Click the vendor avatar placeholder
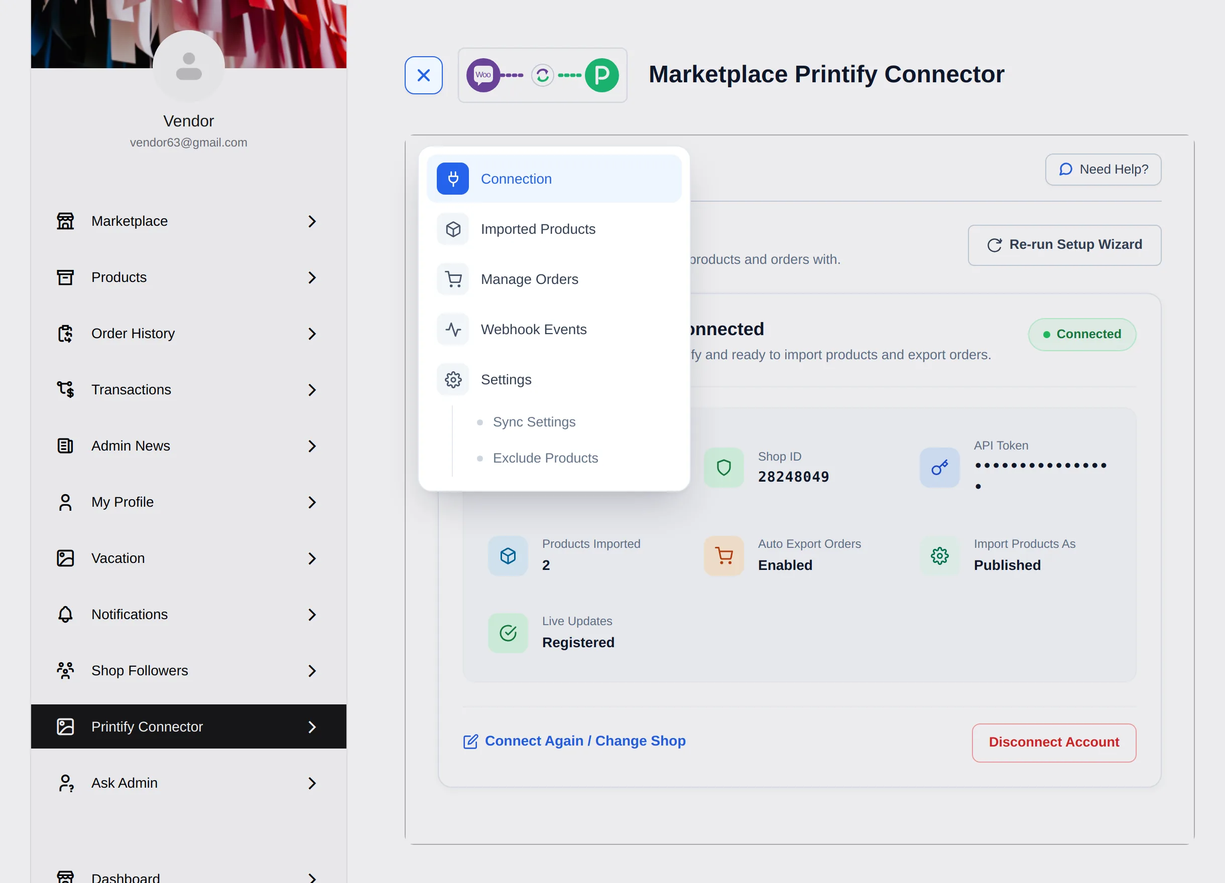This screenshot has width=1225, height=883. (x=188, y=66)
